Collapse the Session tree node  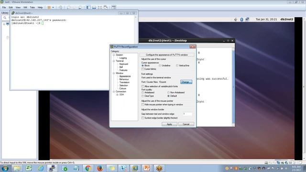point(114,55)
